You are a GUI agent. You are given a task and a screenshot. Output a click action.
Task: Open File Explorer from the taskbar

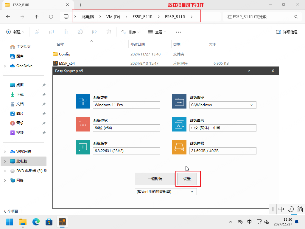[x=23, y=222]
